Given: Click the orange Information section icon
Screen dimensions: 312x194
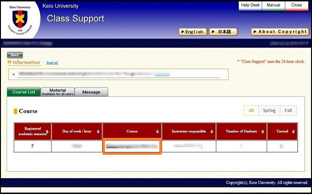Looking at the screenshot, I should [10, 63].
